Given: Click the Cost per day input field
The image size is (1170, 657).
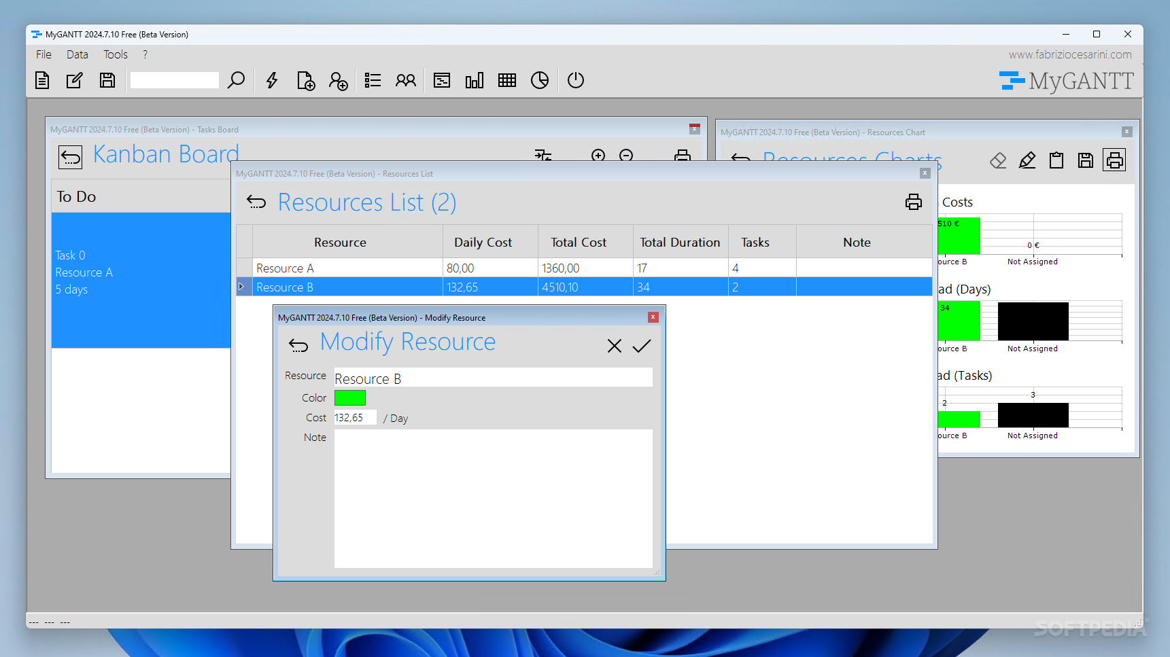Looking at the screenshot, I should [x=355, y=417].
